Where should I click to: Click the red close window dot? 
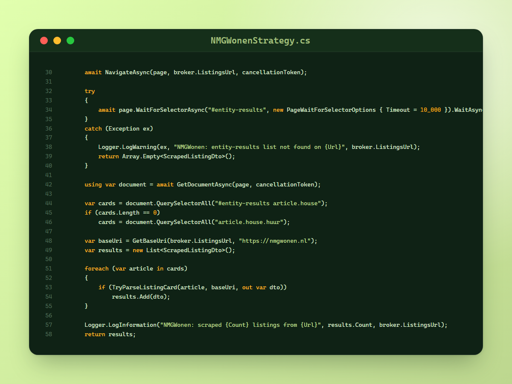click(44, 41)
